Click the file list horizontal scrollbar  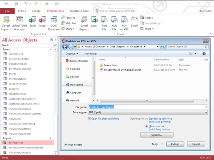click(x=147, y=101)
